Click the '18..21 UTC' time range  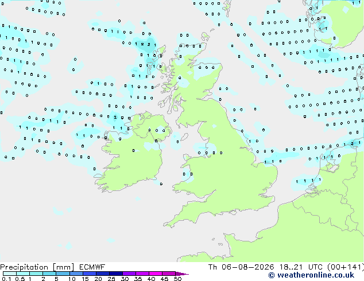tap(301, 267)
